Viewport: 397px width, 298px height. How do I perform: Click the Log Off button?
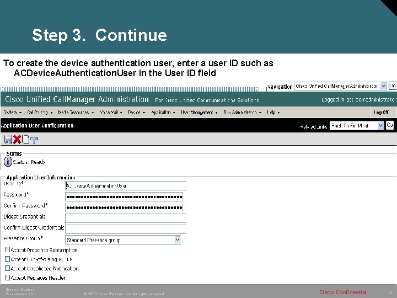[381, 112]
